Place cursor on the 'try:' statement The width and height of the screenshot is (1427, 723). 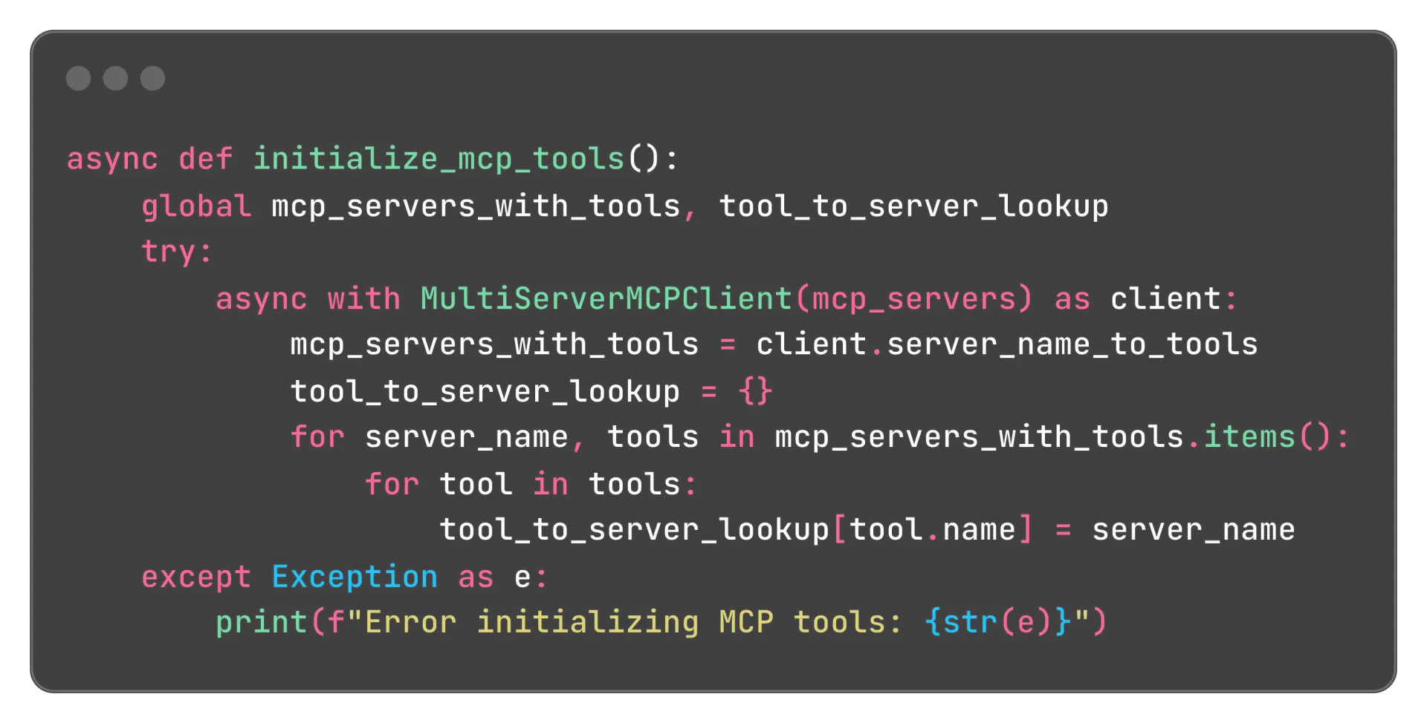click(177, 252)
